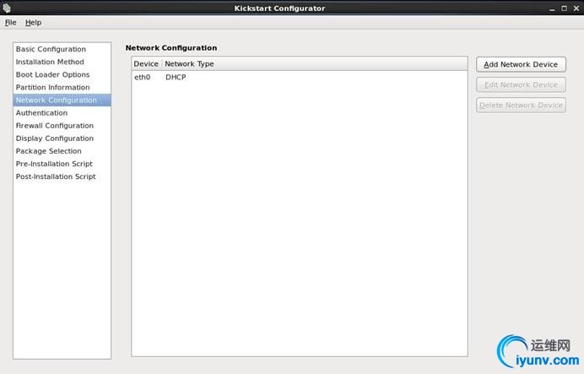
Task: Open Pre-Installation Script section
Action: click(62, 164)
